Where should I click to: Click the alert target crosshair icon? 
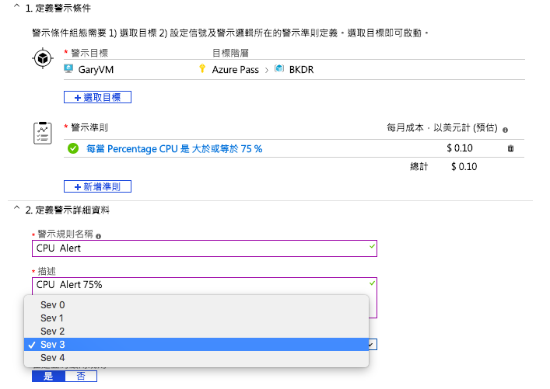pyautogui.click(x=44, y=61)
